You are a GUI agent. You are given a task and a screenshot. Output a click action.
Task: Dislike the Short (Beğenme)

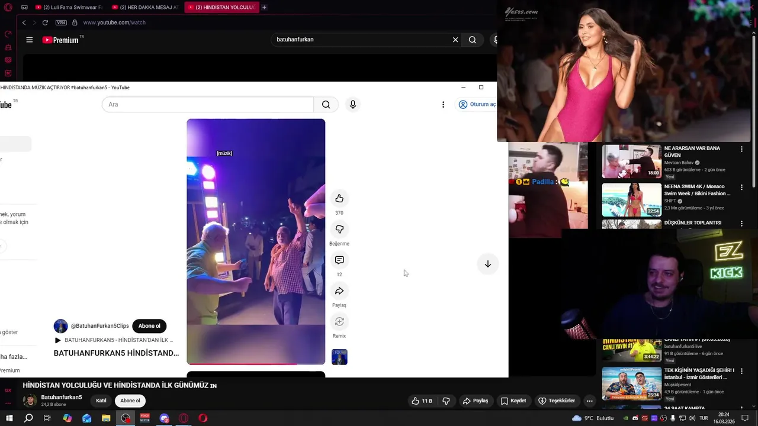point(339,229)
